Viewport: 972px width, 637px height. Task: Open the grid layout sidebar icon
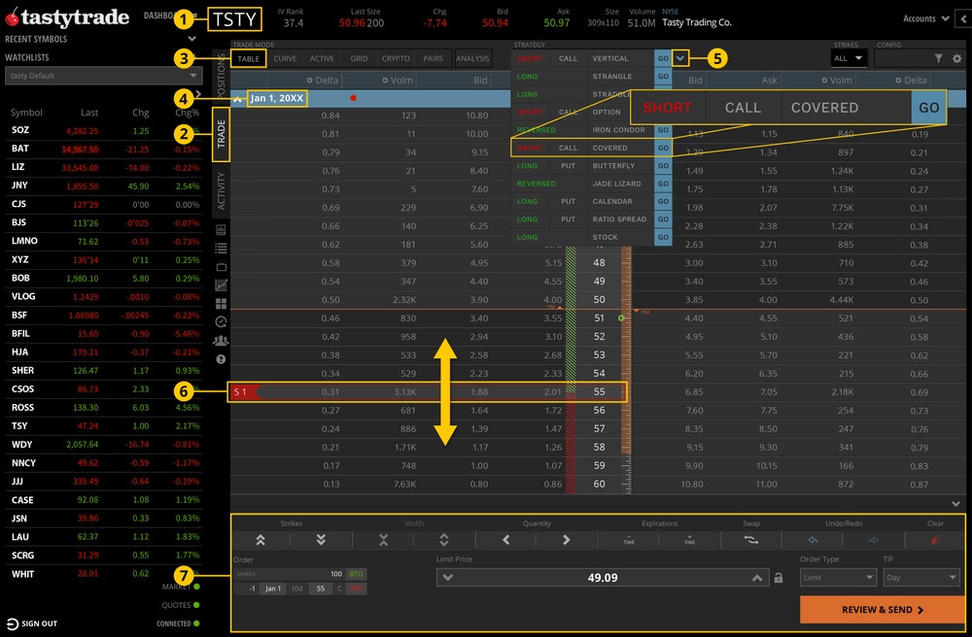coord(221,303)
